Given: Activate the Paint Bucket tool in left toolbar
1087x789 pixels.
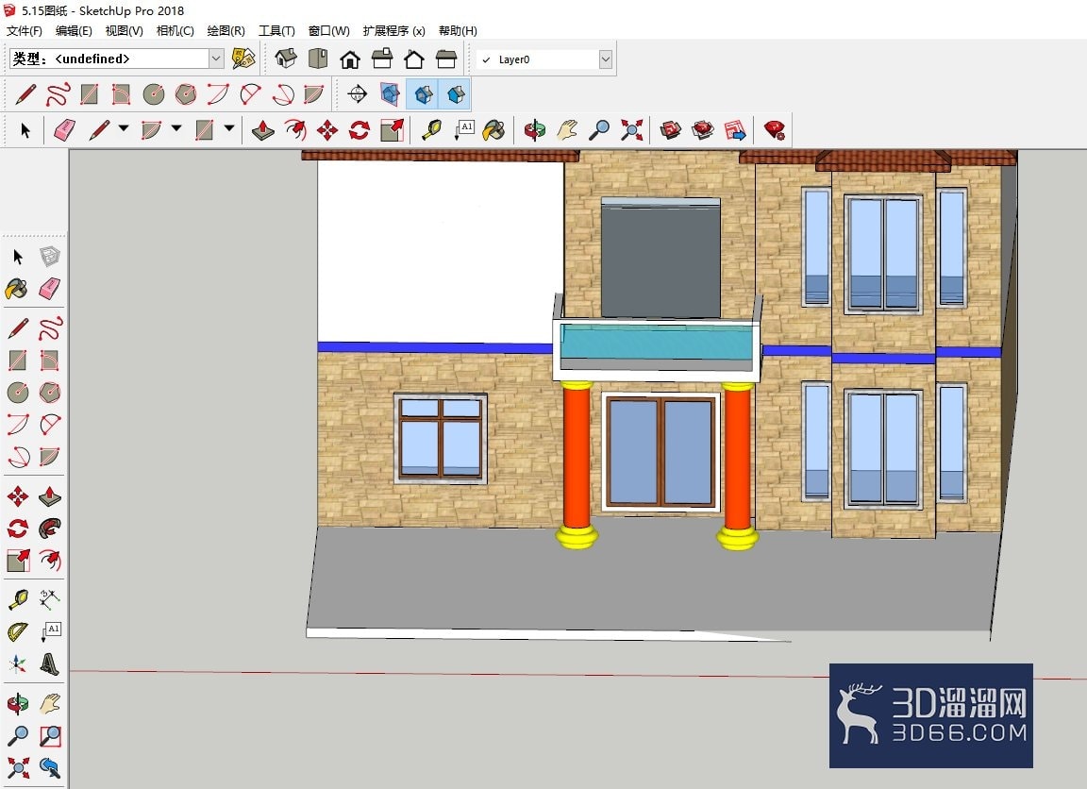Looking at the screenshot, I should tap(17, 289).
